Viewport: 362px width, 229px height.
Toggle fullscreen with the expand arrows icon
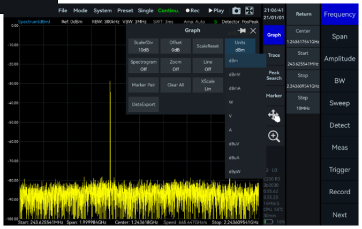(x=249, y=10)
